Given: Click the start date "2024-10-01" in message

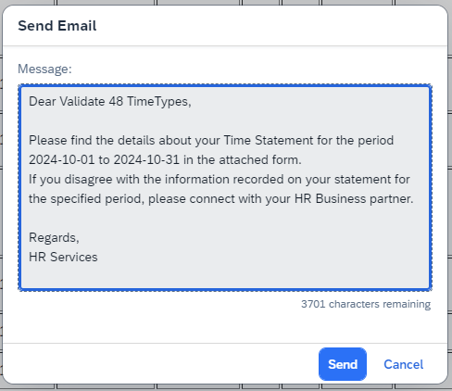Looking at the screenshot, I should (61, 160).
